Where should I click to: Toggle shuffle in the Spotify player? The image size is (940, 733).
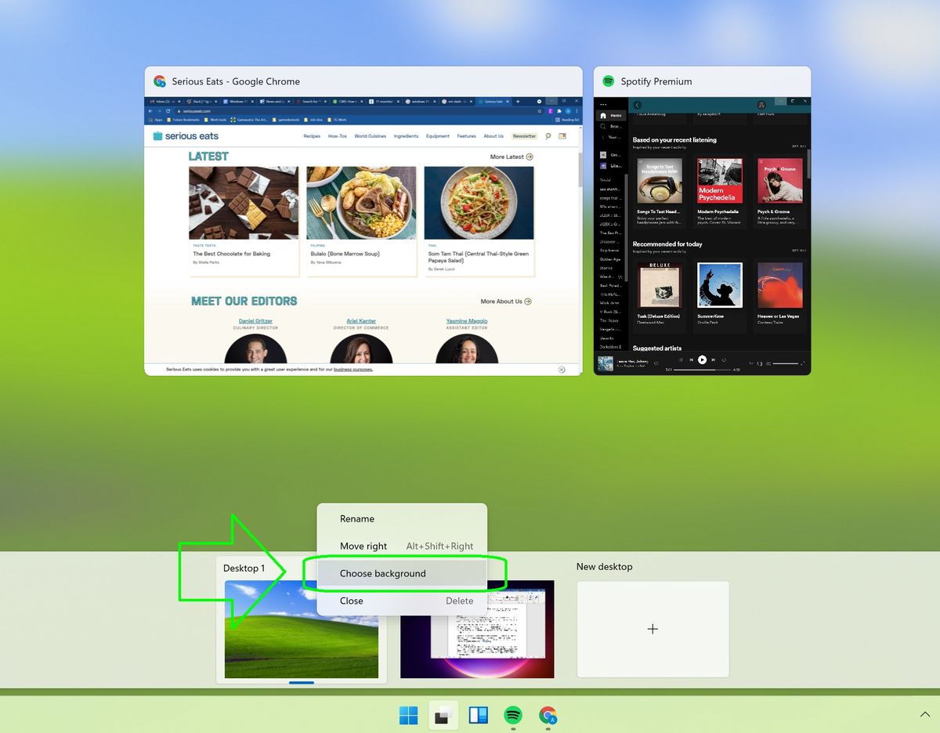[x=681, y=359]
